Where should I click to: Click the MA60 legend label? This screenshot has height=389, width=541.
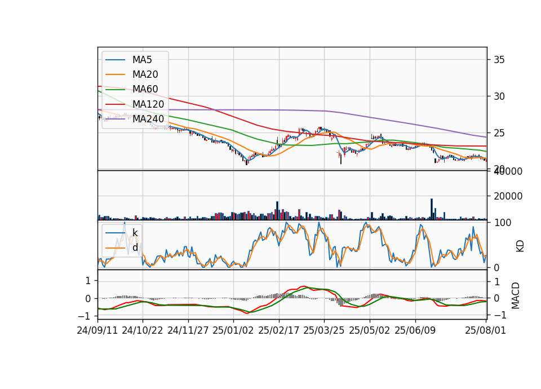[x=145, y=90]
